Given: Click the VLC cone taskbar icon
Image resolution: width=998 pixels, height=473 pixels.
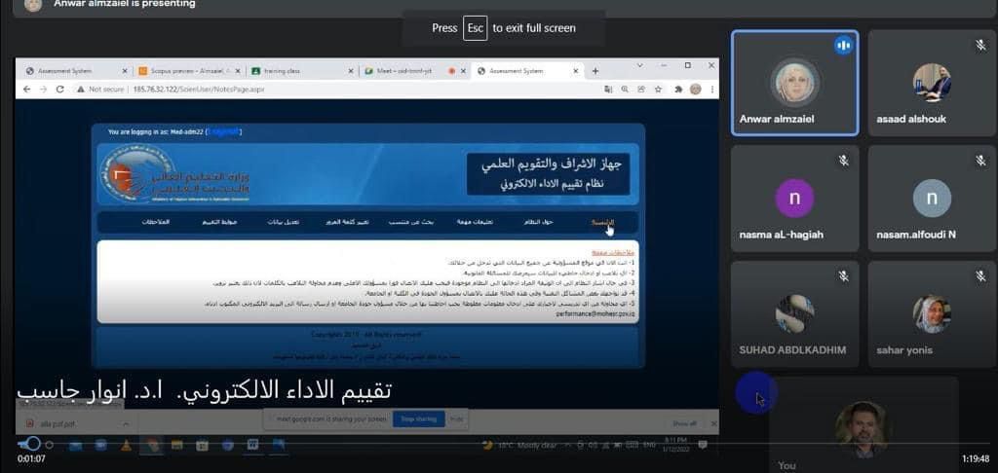Looking at the screenshot, I should 126,446.
